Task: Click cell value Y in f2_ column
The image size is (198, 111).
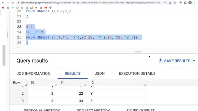Action: click(92, 93)
